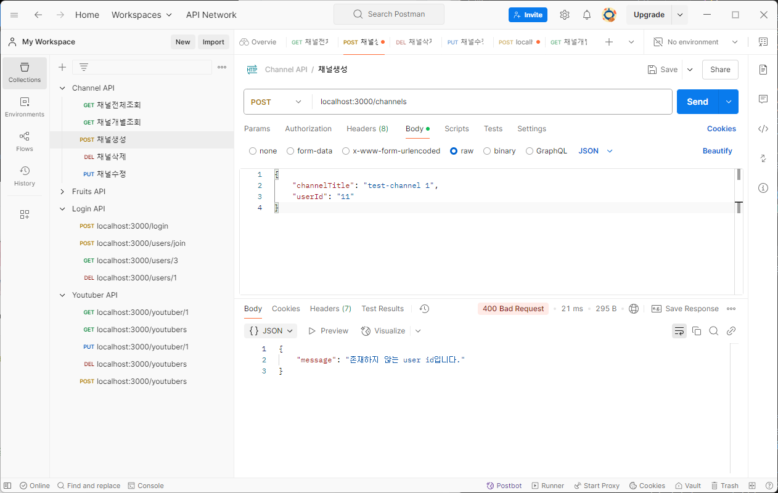Copy response with the copy icon
Viewport: 778px width, 493px height.
point(697,331)
